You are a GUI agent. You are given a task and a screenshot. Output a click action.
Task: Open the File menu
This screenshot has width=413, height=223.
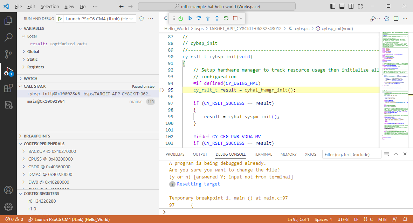19,6
